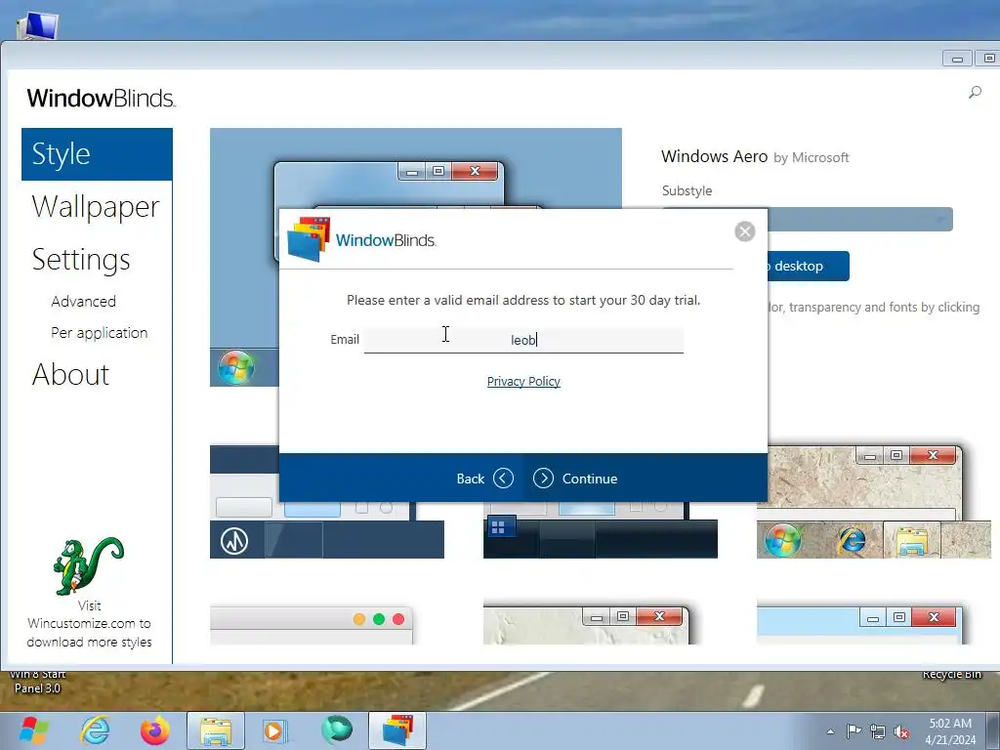1000x750 pixels.
Task: Click the Email input field
Action: coord(523,340)
